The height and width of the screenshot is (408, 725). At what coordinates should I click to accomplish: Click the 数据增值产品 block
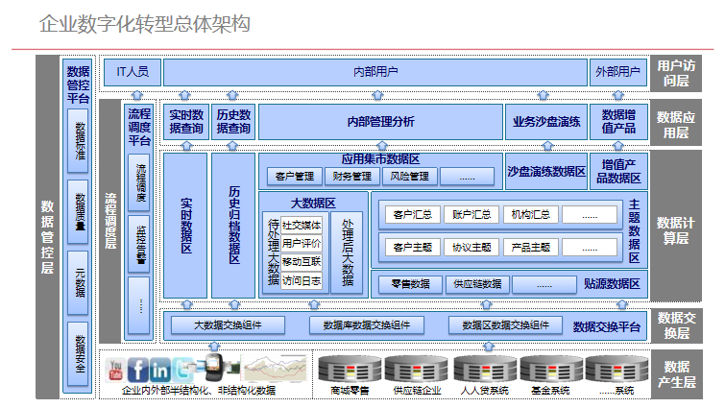(x=618, y=122)
